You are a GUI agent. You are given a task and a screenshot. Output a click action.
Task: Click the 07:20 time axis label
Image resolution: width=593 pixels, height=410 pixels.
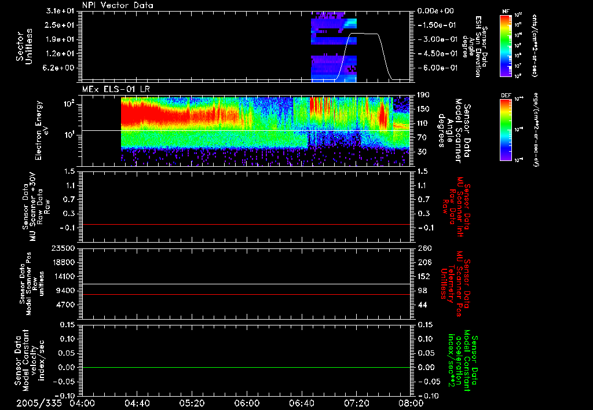[x=356, y=403]
